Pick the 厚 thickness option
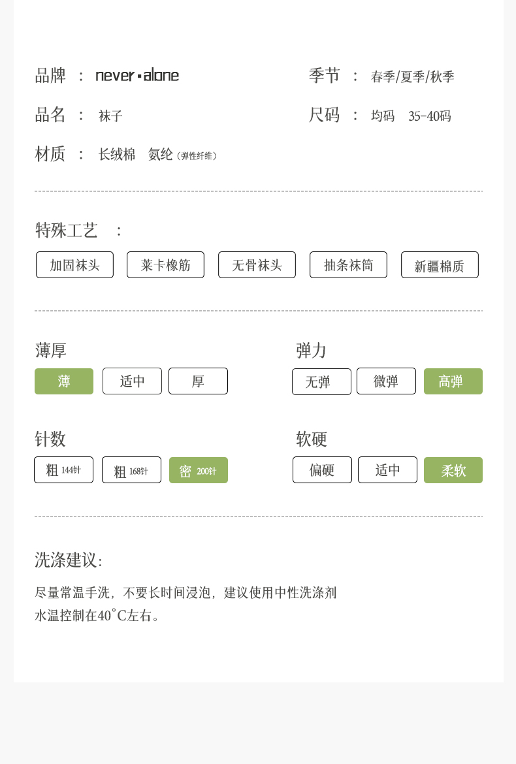Viewport: 516px width, 764px height. pos(198,381)
